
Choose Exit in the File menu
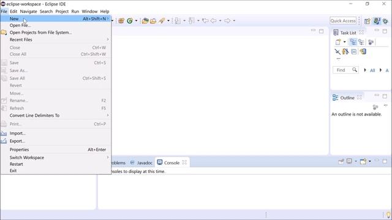tap(56, 170)
